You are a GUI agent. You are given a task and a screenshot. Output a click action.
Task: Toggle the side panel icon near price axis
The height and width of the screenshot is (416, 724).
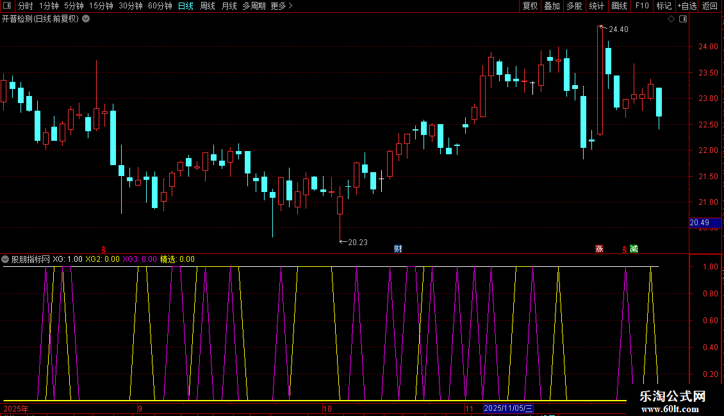[683, 19]
